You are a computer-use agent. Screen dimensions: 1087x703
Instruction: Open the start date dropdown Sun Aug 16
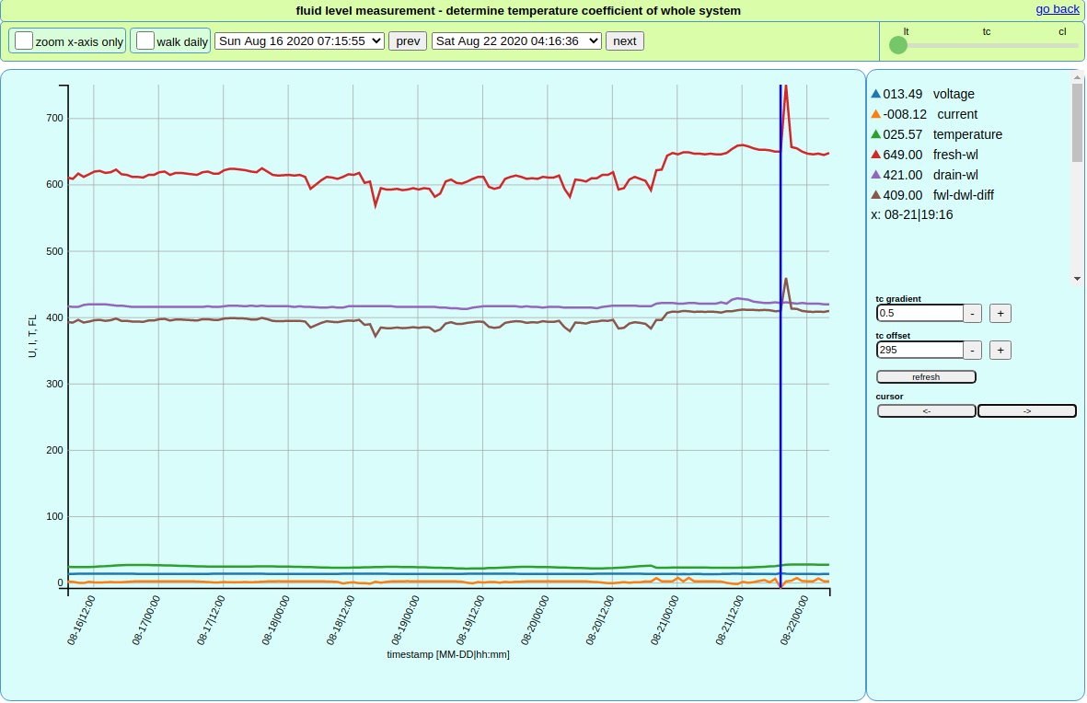(299, 41)
